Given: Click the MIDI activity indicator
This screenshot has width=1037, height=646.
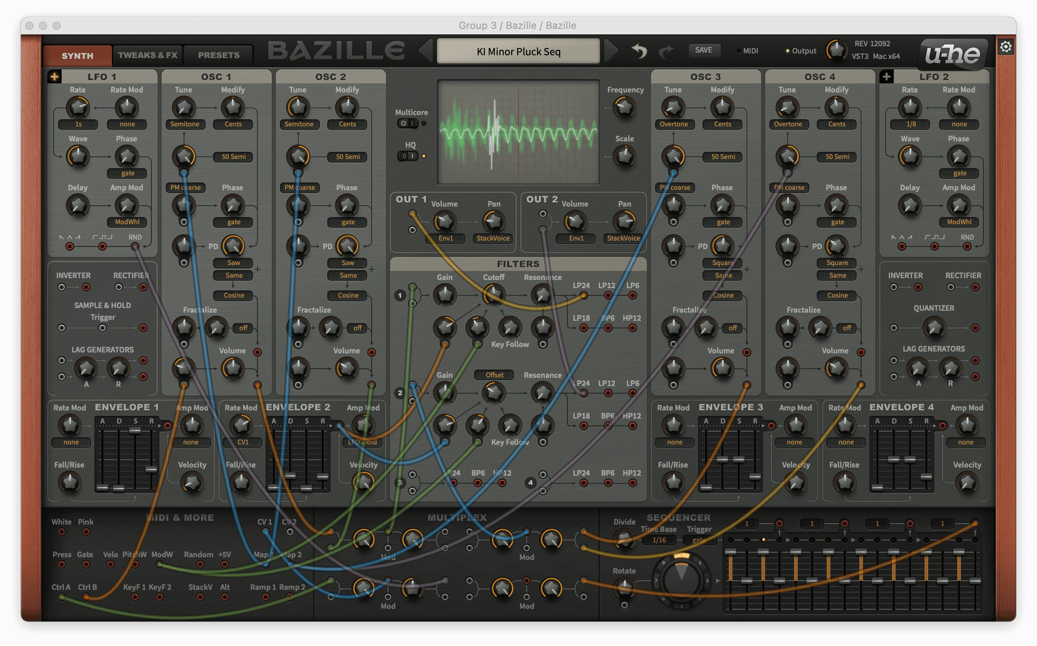Looking at the screenshot, I should pyautogui.click(x=739, y=51).
